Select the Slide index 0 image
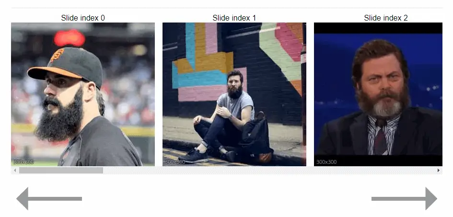453x217 pixels. [x=83, y=94]
